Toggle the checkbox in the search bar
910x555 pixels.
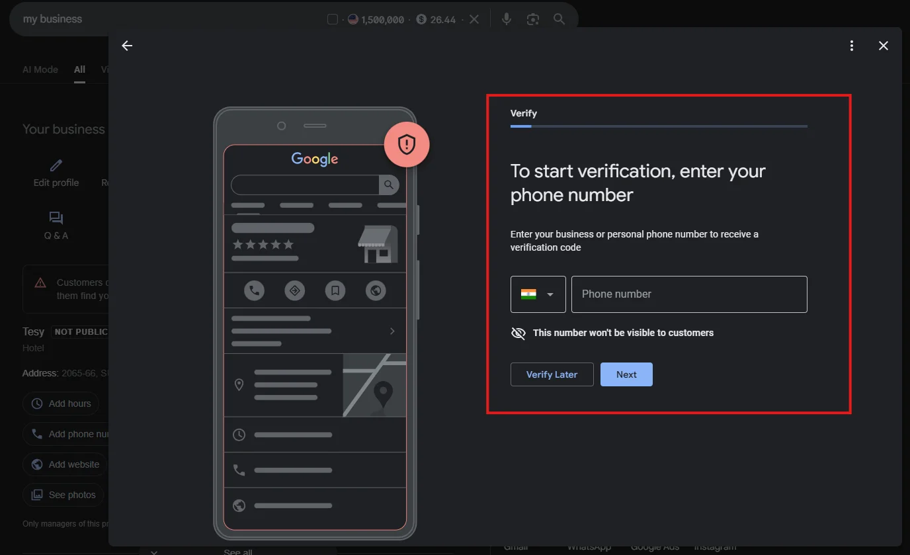point(332,19)
